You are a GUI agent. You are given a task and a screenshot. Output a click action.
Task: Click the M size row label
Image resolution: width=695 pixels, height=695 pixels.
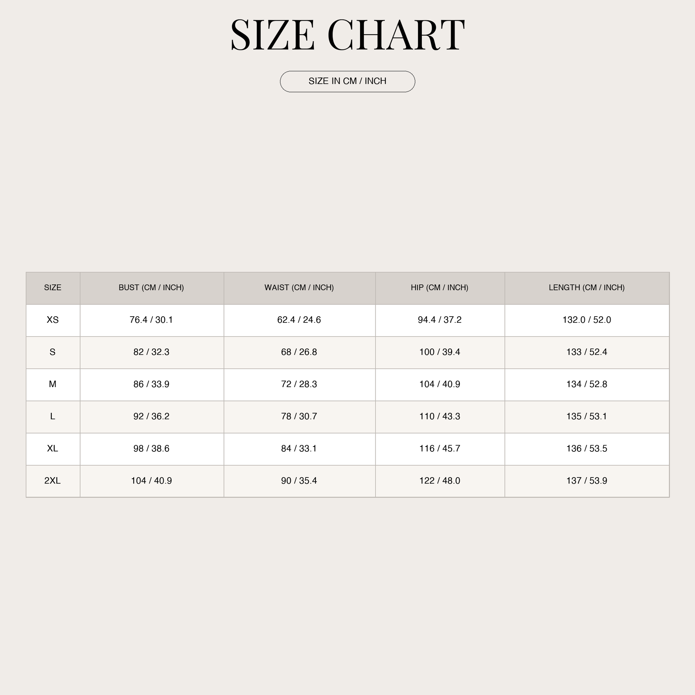click(53, 385)
